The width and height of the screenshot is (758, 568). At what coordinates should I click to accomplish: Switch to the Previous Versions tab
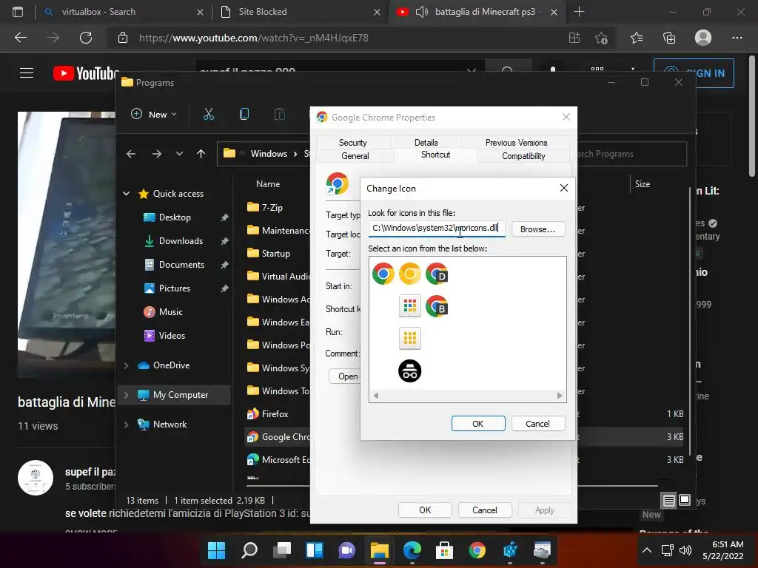(516, 143)
